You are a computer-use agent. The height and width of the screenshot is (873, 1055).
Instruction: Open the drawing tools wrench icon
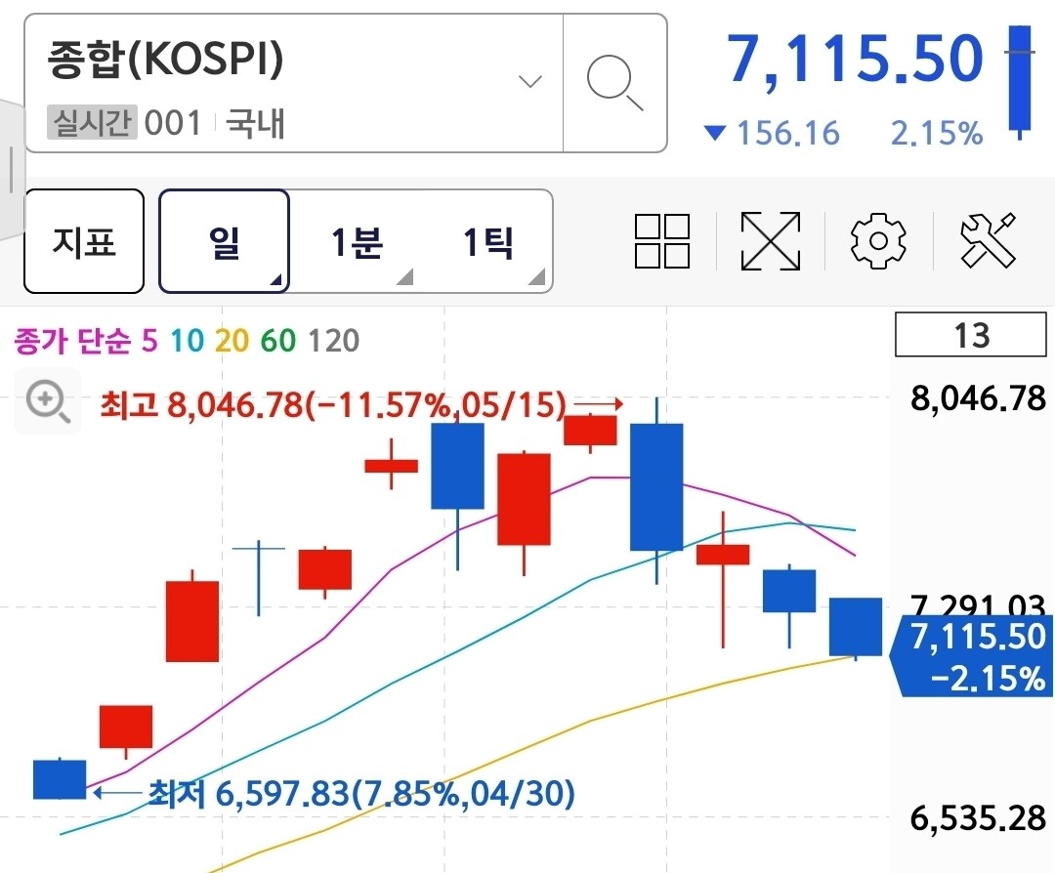(x=988, y=241)
